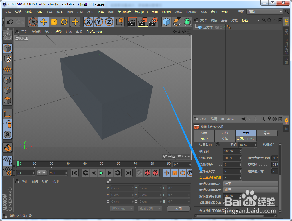Image resolution: width=292 pixels, height=221 pixels.
Task: Toggle Viewport Solo S icon
Action: click(7, 134)
